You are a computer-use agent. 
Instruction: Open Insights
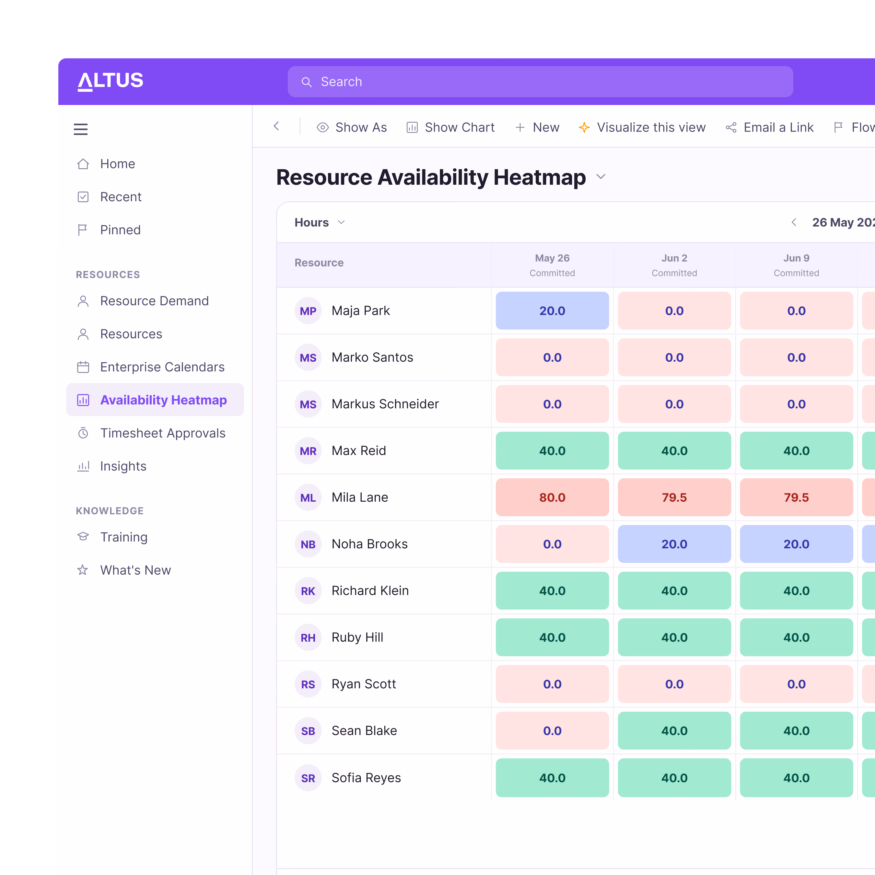pos(123,466)
